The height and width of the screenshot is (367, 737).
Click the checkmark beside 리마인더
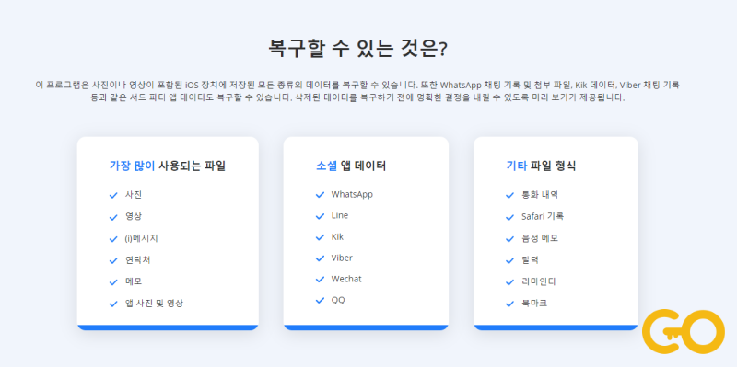[x=510, y=282]
